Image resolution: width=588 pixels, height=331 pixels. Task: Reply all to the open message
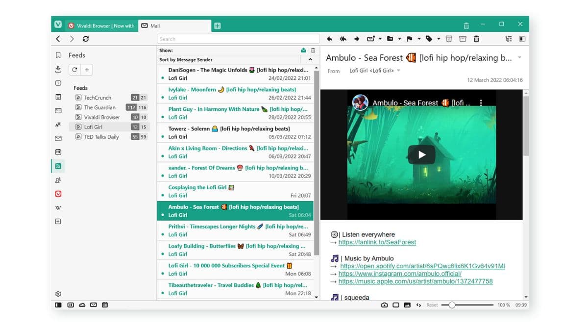(343, 39)
